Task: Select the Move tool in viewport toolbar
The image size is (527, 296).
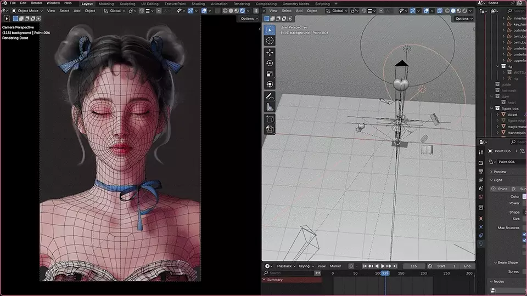Action: 270,53
